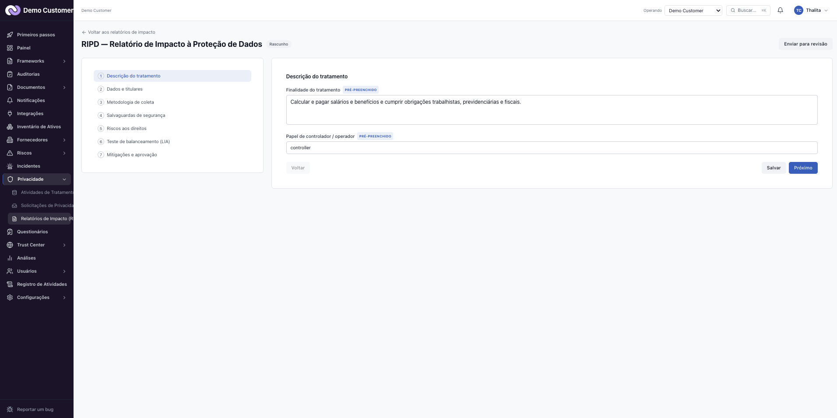Click the Reportar um bug icon
The image size is (837, 418).
(x=10, y=409)
